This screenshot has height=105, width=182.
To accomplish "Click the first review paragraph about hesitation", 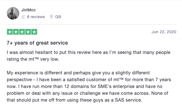I will pyautogui.click(x=88, y=56).
